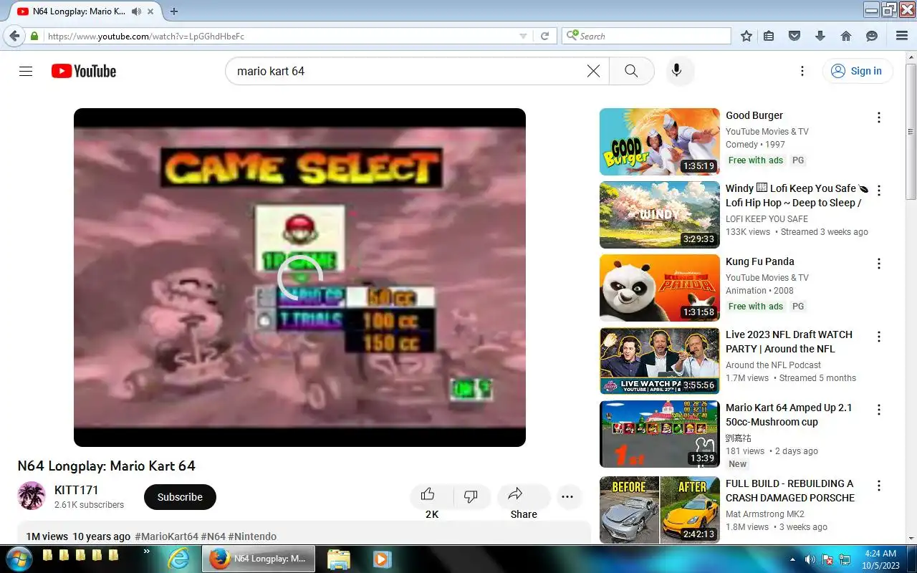Open the NFL Draft watch party thumbnail

659,361
